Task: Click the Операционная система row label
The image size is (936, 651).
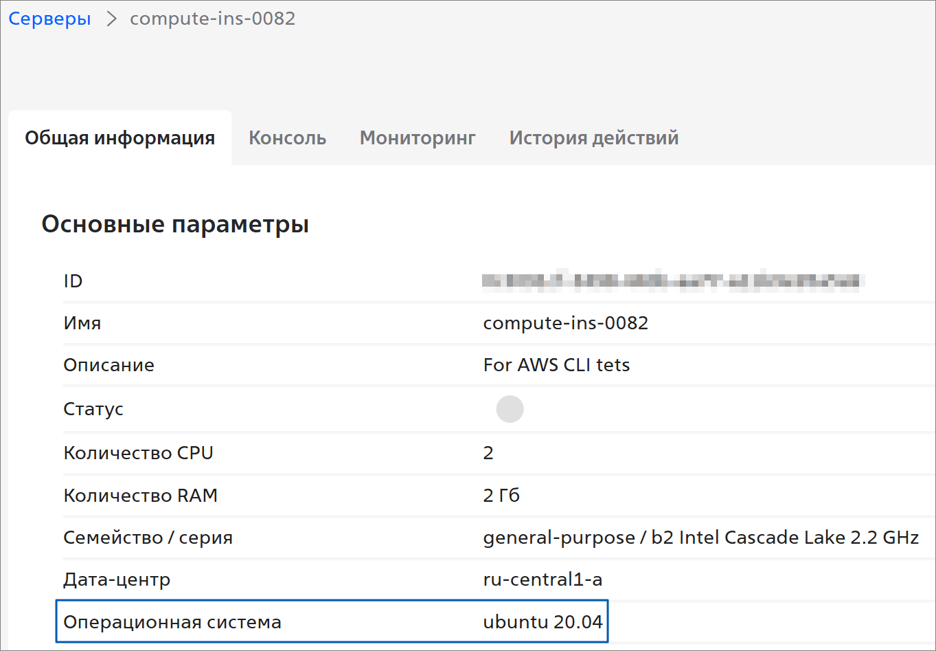Action: point(172,622)
